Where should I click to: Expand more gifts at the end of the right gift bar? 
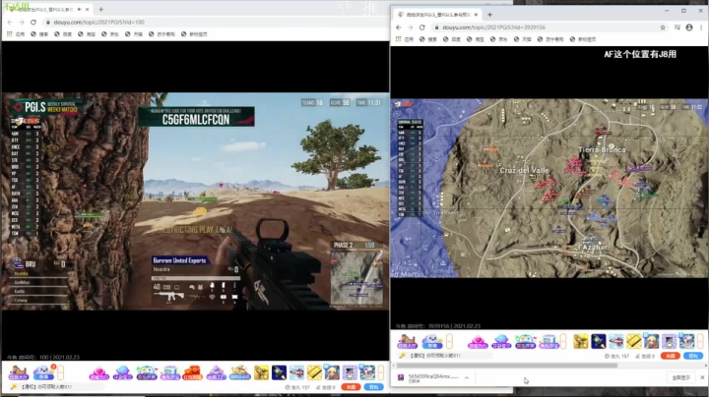(700, 342)
